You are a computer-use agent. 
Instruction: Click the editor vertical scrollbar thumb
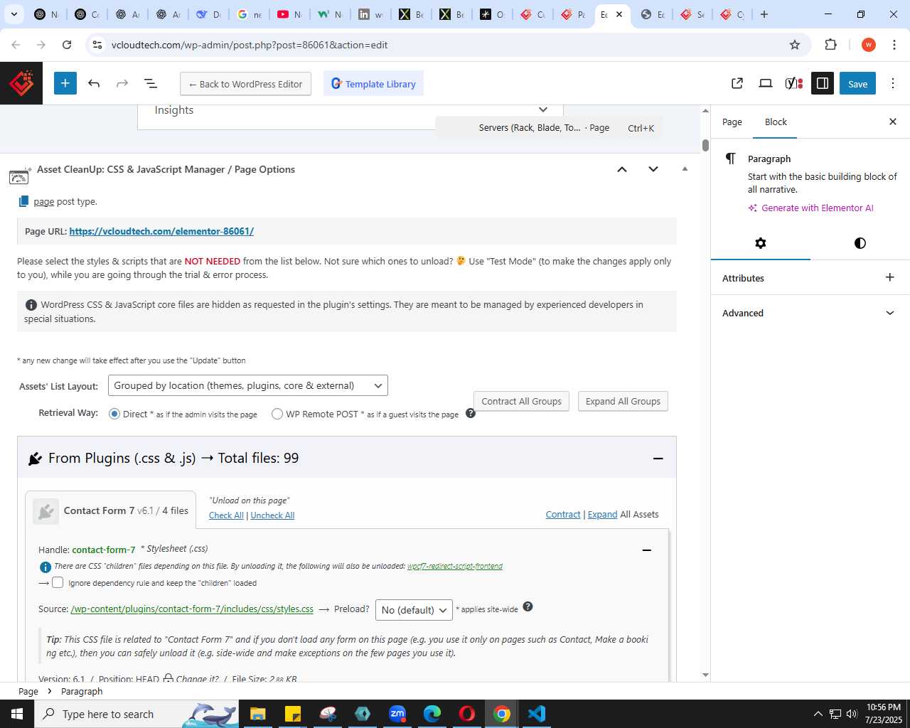click(x=705, y=145)
